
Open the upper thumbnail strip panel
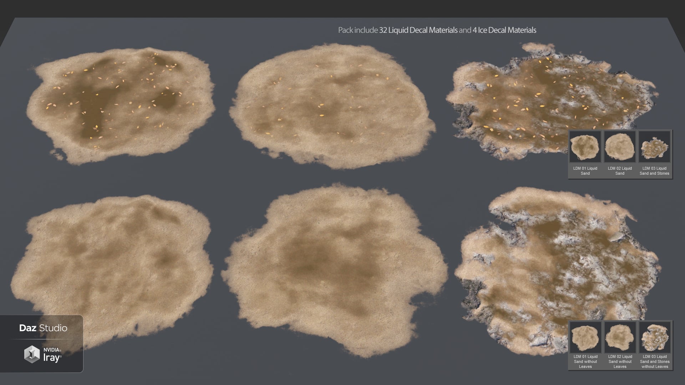pyautogui.click(x=620, y=153)
